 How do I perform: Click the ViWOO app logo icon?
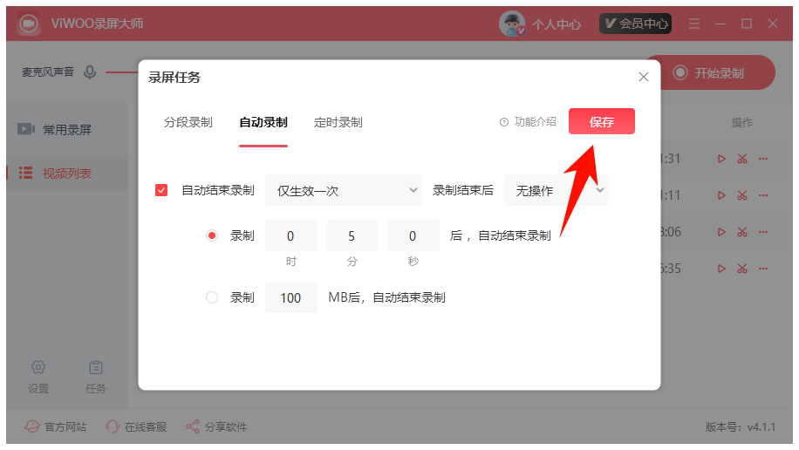[x=29, y=24]
